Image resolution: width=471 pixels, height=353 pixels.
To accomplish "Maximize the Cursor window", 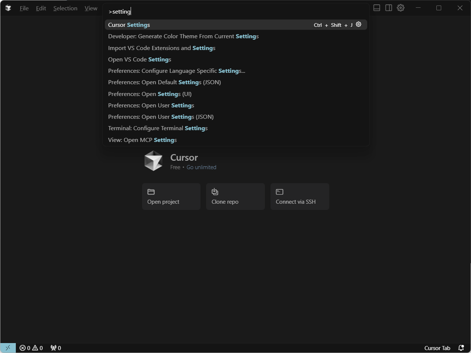I will (x=439, y=8).
